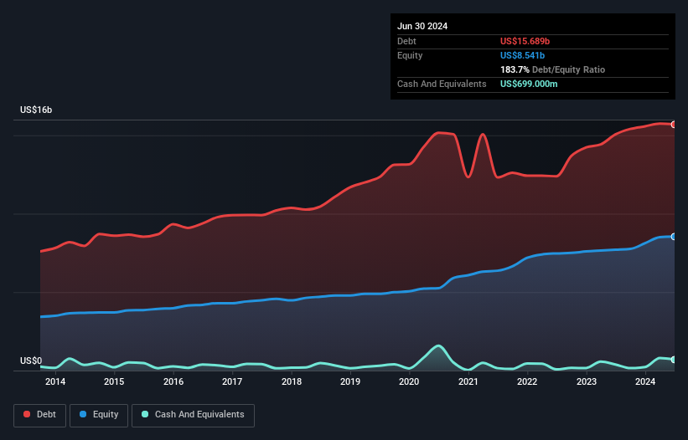
Task: Click the US$16b y-axis label
Action: point(36,110)
